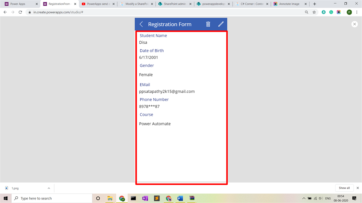Show all downloads
The width and height of the screenshot is (362, 203).
point(344,188)
